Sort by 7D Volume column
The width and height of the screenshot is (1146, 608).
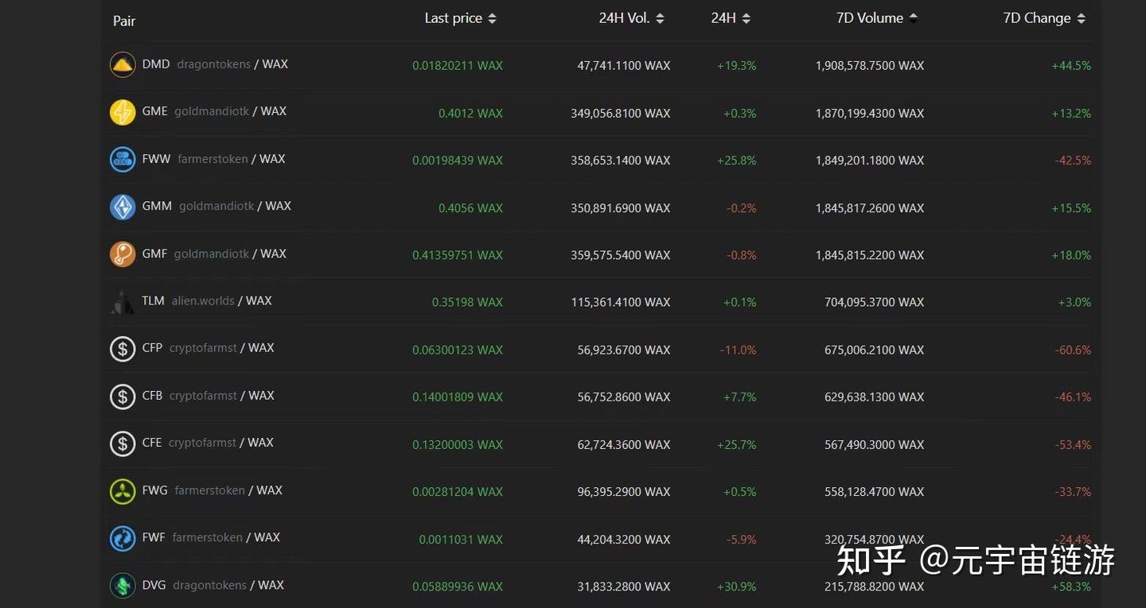pos(876,18)
